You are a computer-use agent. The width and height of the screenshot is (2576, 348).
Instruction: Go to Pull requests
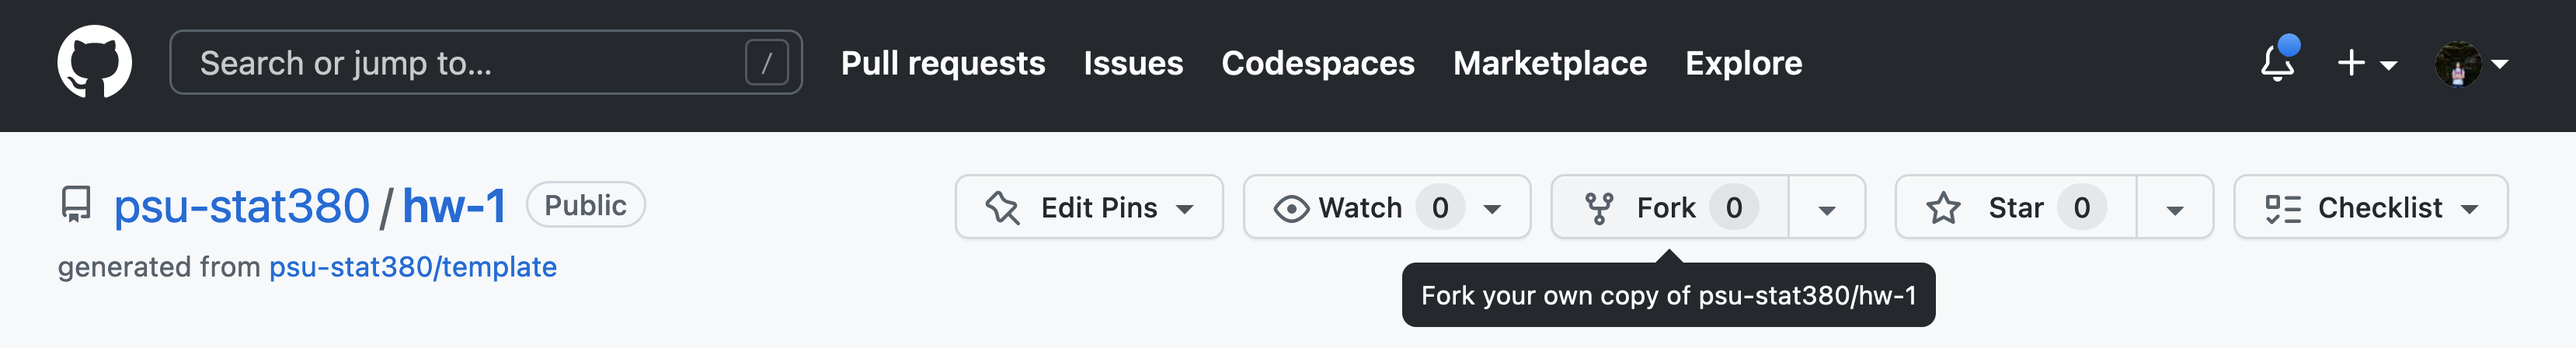tap(942, 63)
